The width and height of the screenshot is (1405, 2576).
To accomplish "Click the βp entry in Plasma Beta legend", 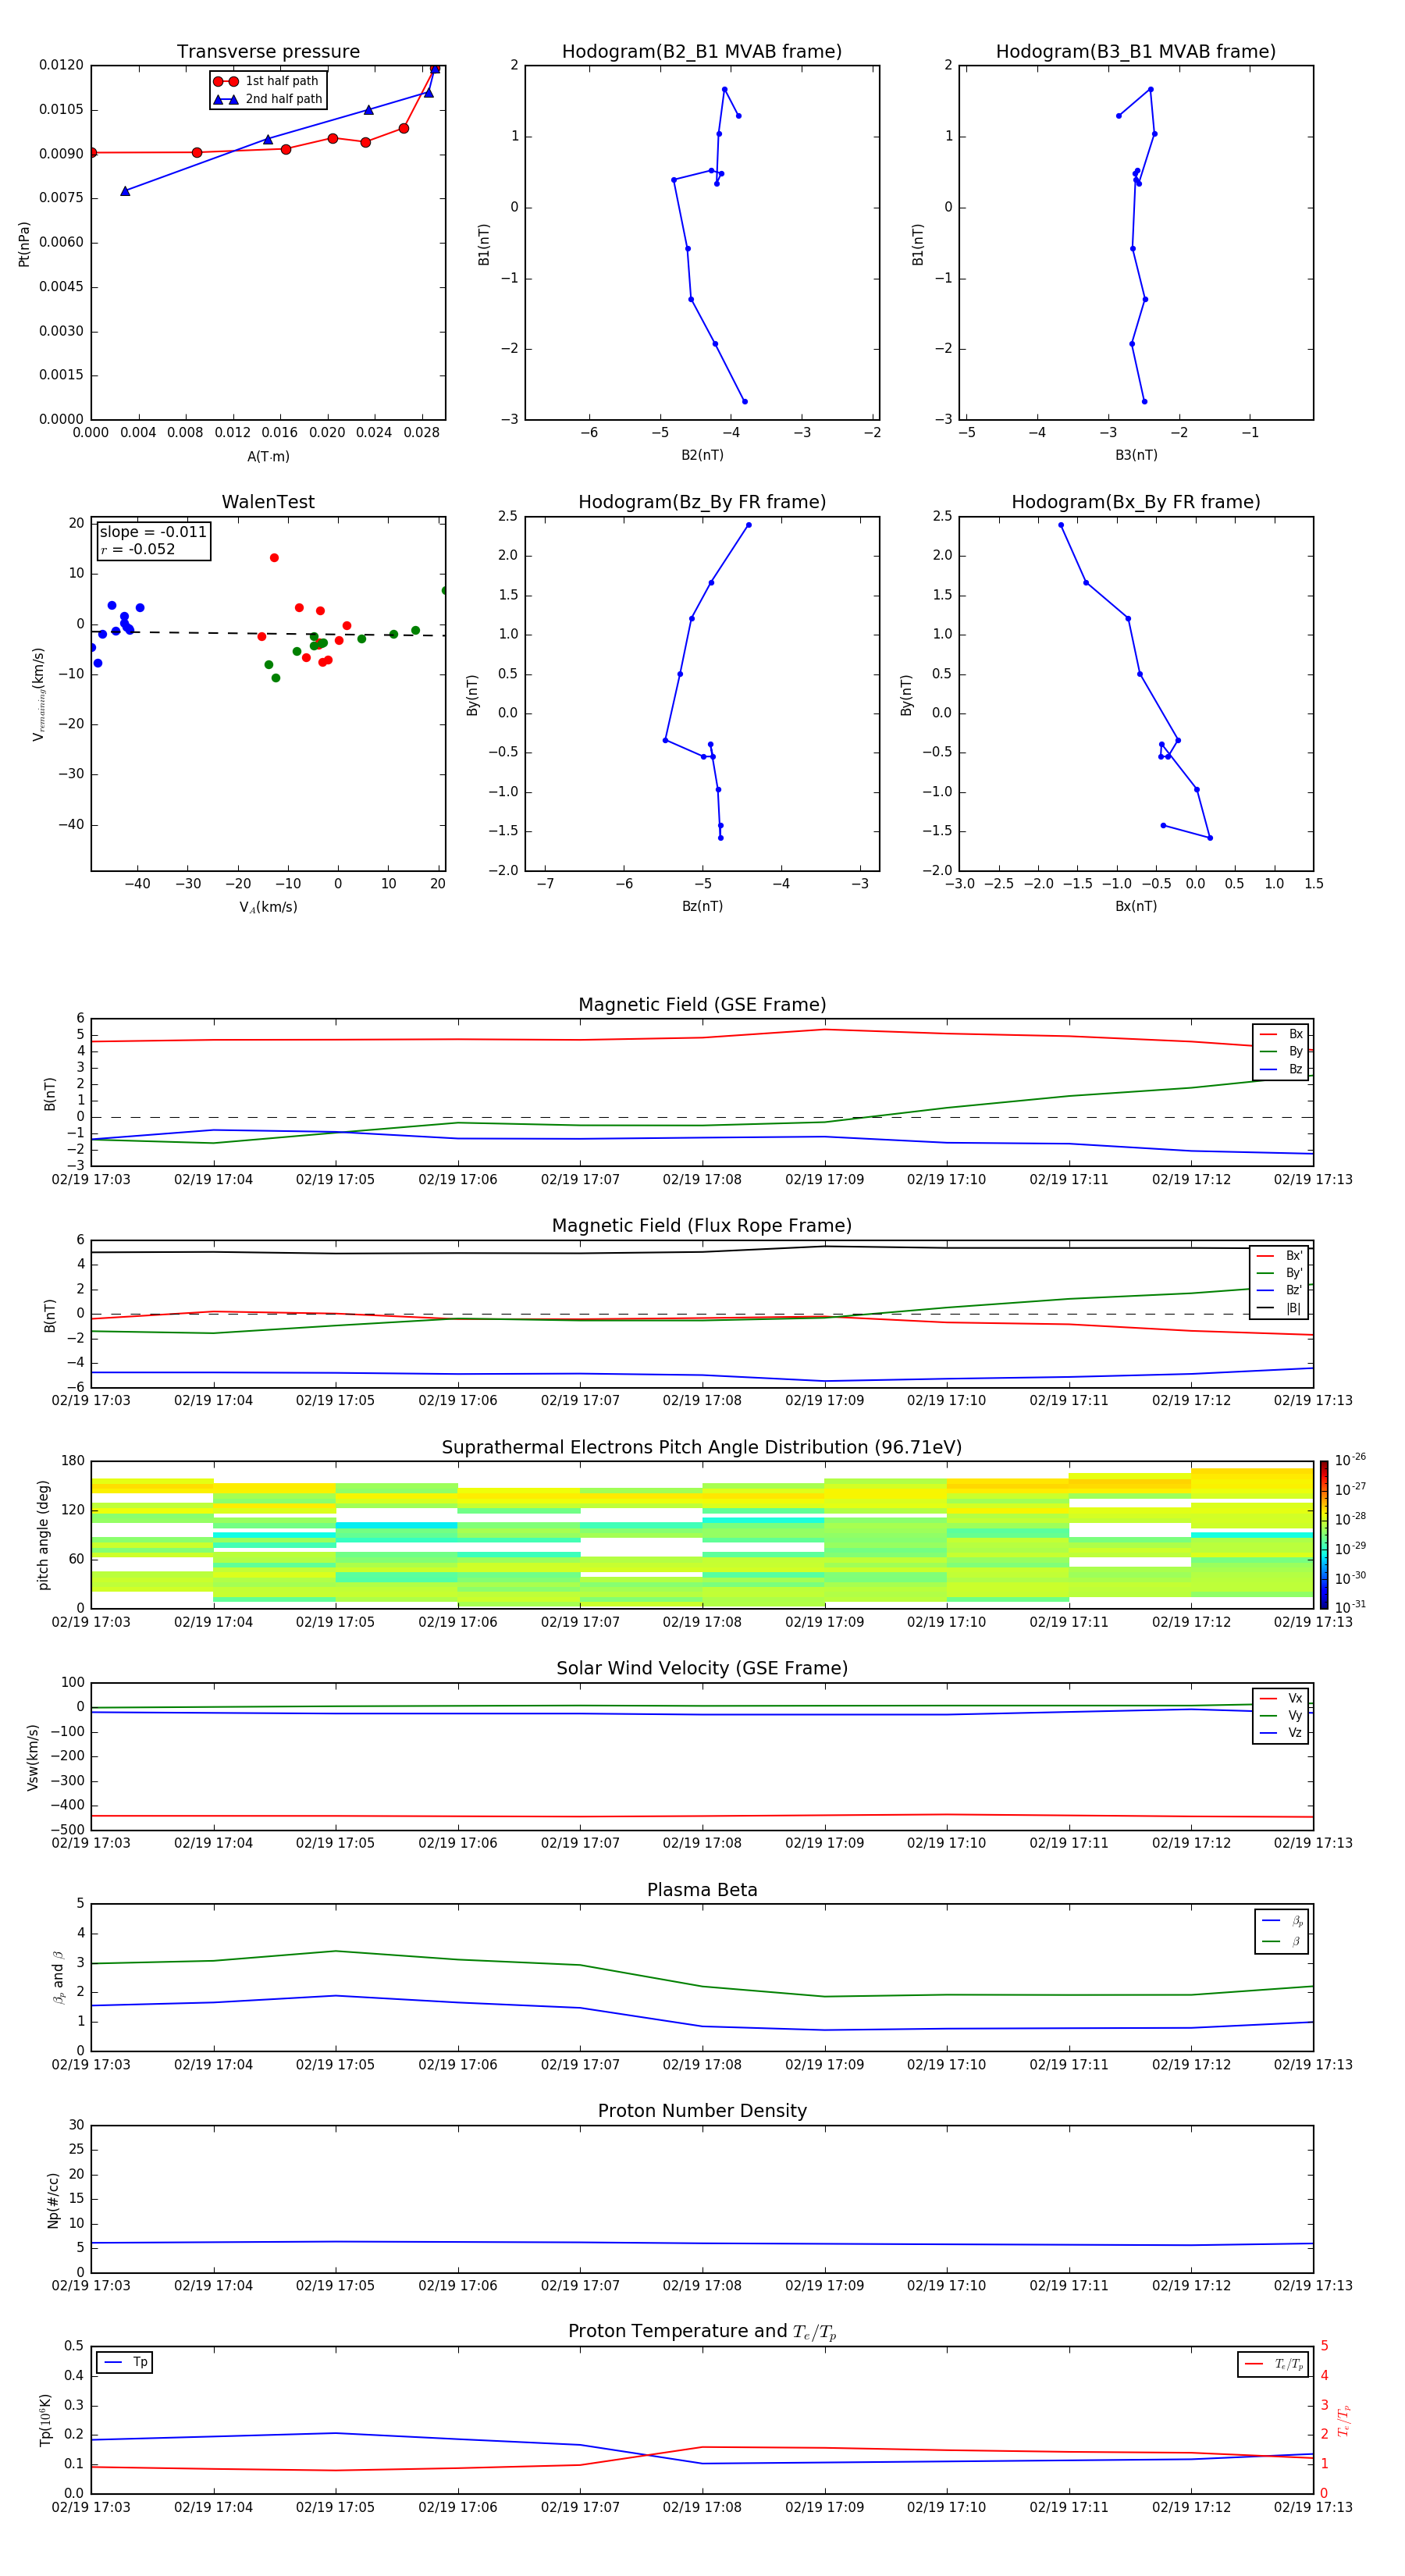I will pos(1282,1921).
